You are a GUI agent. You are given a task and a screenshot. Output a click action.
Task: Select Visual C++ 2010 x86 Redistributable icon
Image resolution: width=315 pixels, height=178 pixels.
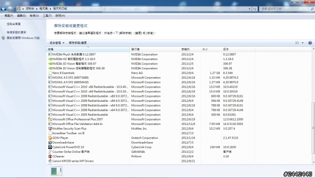(50, 87)
